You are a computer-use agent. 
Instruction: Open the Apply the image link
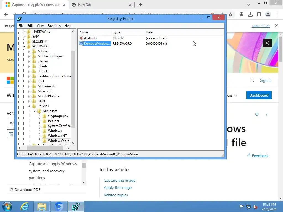point(118,187)
